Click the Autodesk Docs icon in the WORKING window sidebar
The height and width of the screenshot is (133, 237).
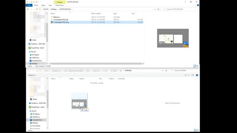31,120
